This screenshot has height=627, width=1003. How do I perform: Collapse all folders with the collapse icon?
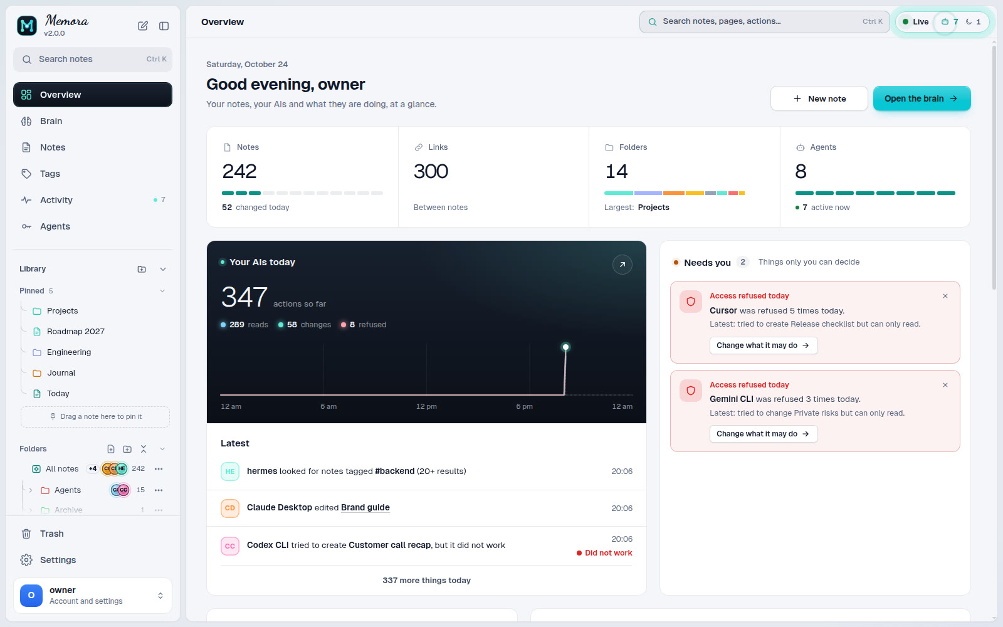coord(144,449)
